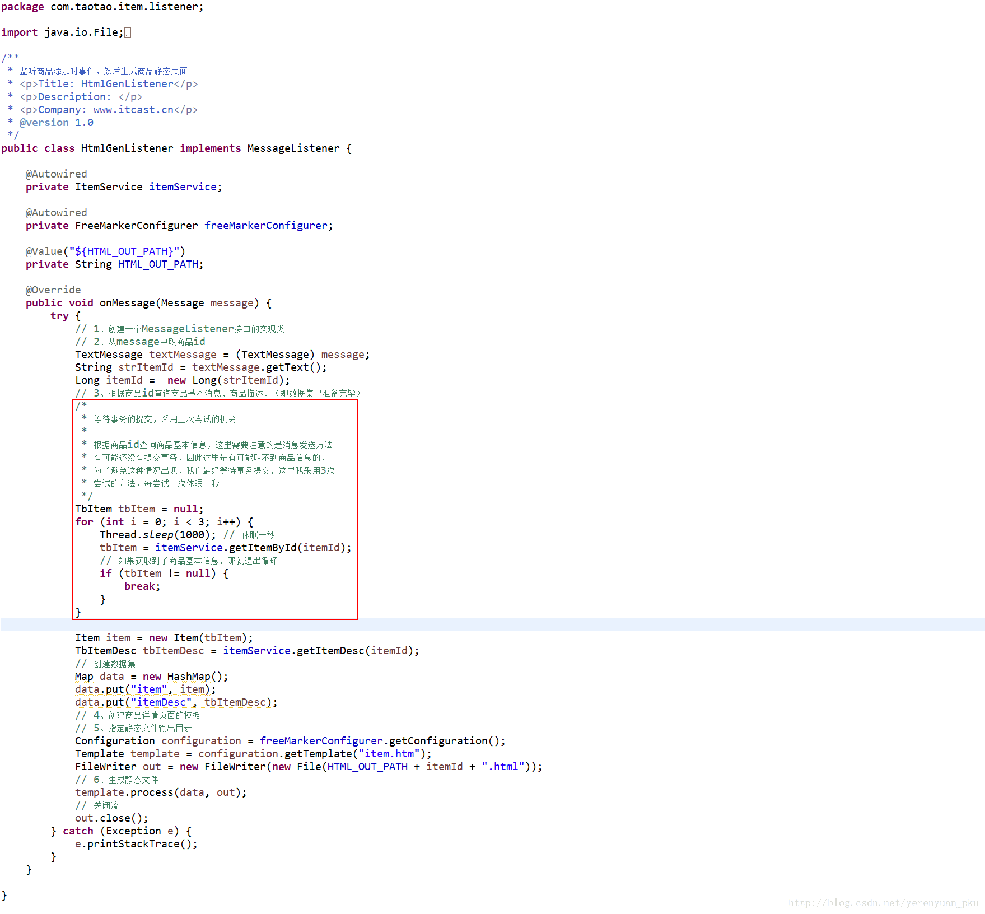Click Map data = new HashMap() line
The width and height of the screenshot is (985, 914).
(x=152, y=677)
